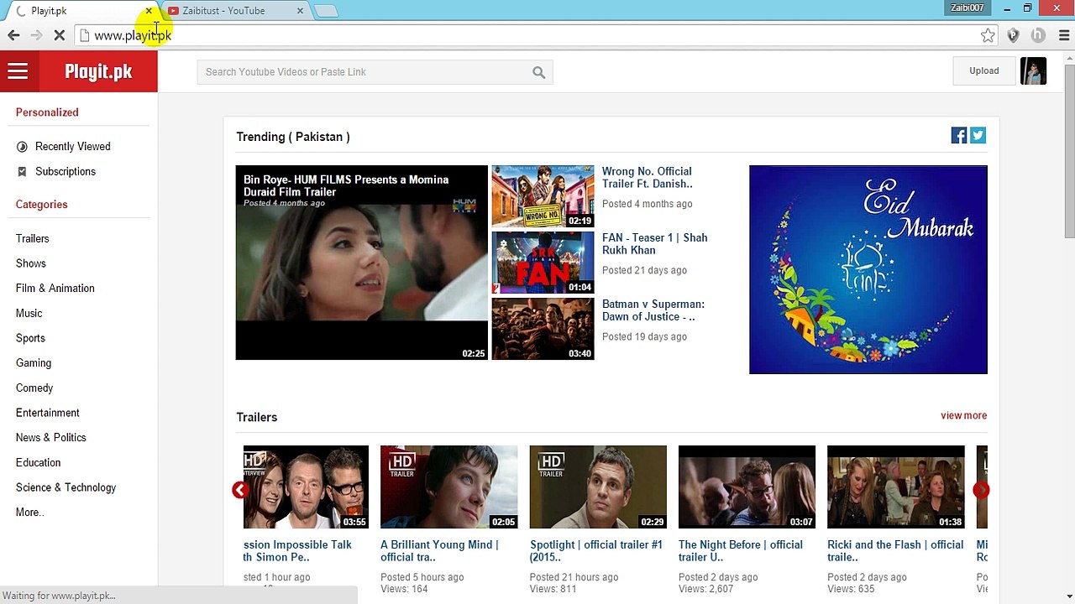Click the Eid Mubarak banner
The height and width of the screenshot is (604, 1075).
868,269
